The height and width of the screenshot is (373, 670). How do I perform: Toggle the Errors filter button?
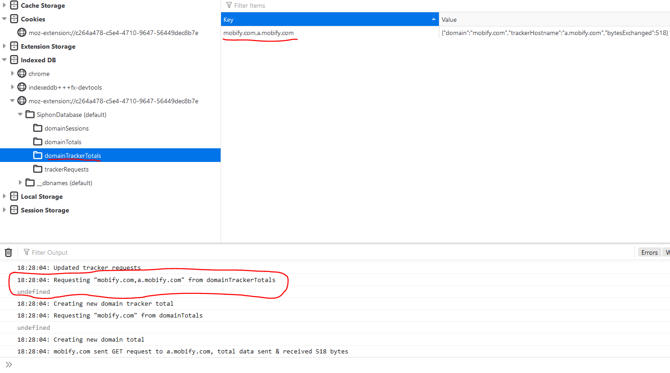coord(649,252)
